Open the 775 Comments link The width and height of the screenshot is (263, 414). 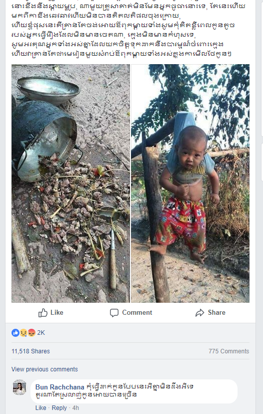point(229,351)
